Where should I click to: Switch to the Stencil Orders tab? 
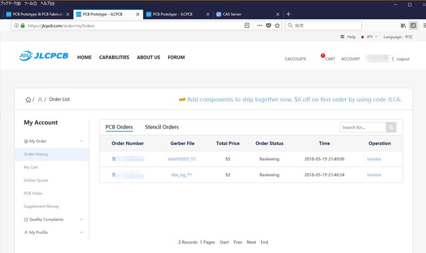pos(161,127)
